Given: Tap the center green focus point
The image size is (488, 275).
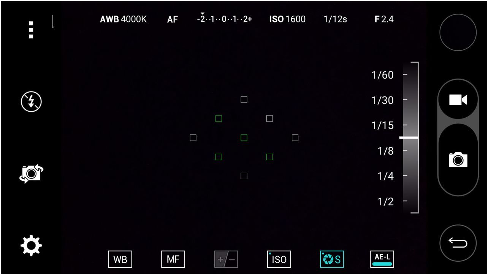Looking at the screenshot, I should (244, 138).
